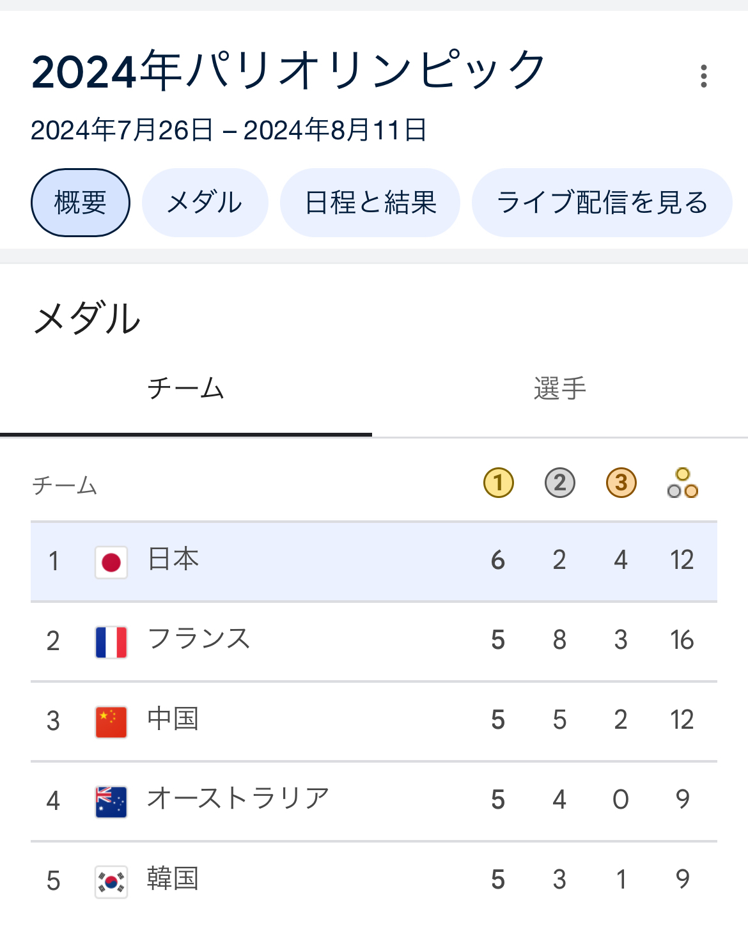Click the bronze medal column icon

[621, 483]
